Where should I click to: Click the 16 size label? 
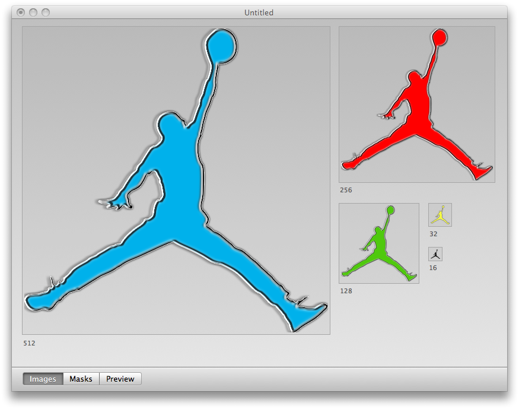tap(433, 268)
